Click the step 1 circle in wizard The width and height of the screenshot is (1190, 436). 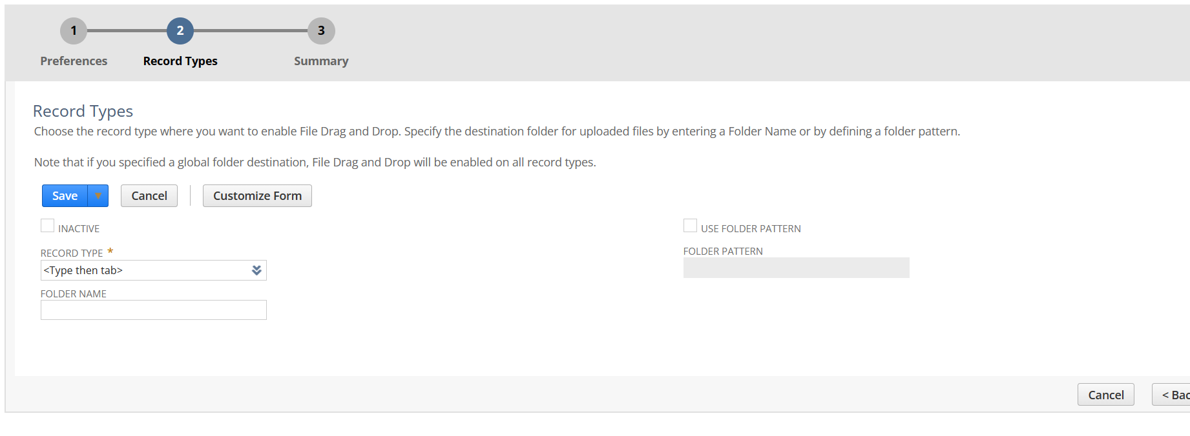point(74,31)
